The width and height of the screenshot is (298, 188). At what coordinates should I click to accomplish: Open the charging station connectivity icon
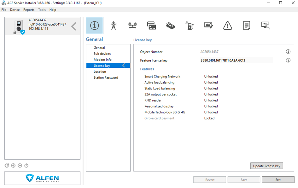point(190,26)
